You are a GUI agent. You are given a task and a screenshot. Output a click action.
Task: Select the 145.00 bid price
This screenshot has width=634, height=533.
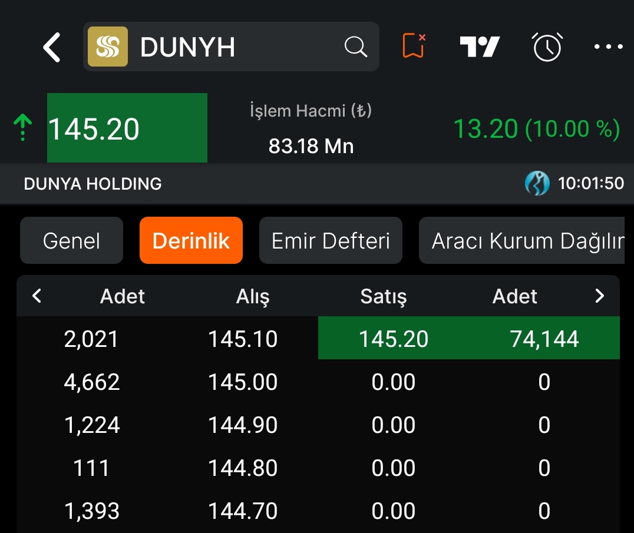tap(243, 382)
